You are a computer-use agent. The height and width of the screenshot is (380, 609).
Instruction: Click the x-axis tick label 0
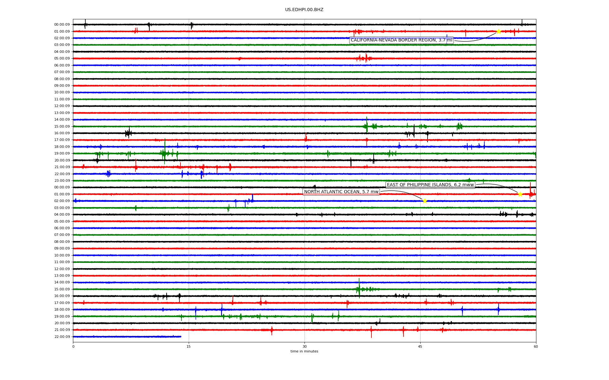coord(73,346)
